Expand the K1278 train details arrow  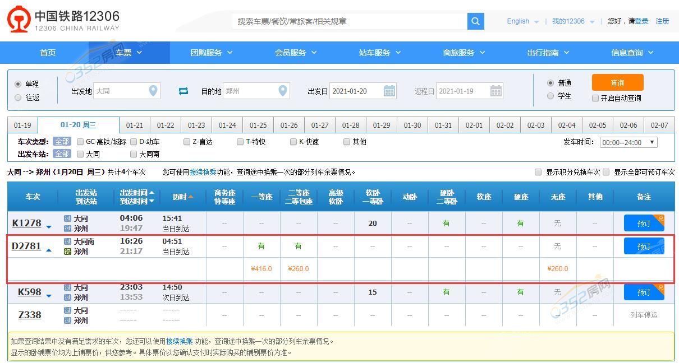point(49,227)
